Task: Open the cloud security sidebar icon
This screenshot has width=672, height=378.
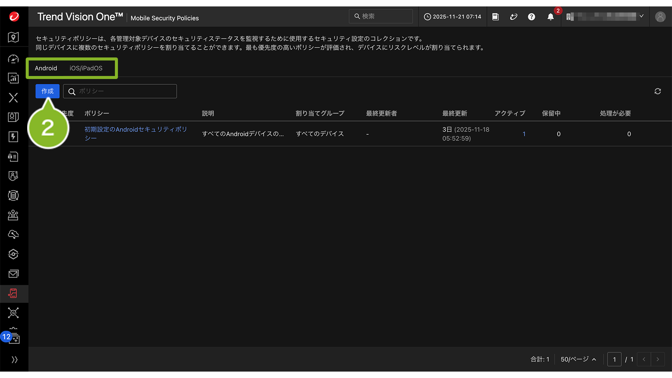Action: point(13,234)
